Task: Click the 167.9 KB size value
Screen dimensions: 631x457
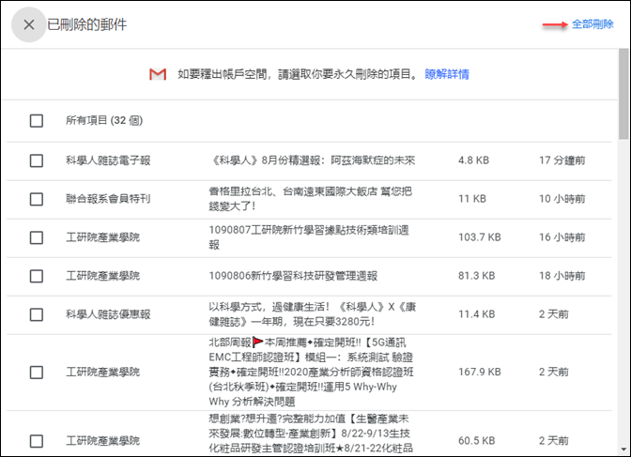Action: click(479, 373)
